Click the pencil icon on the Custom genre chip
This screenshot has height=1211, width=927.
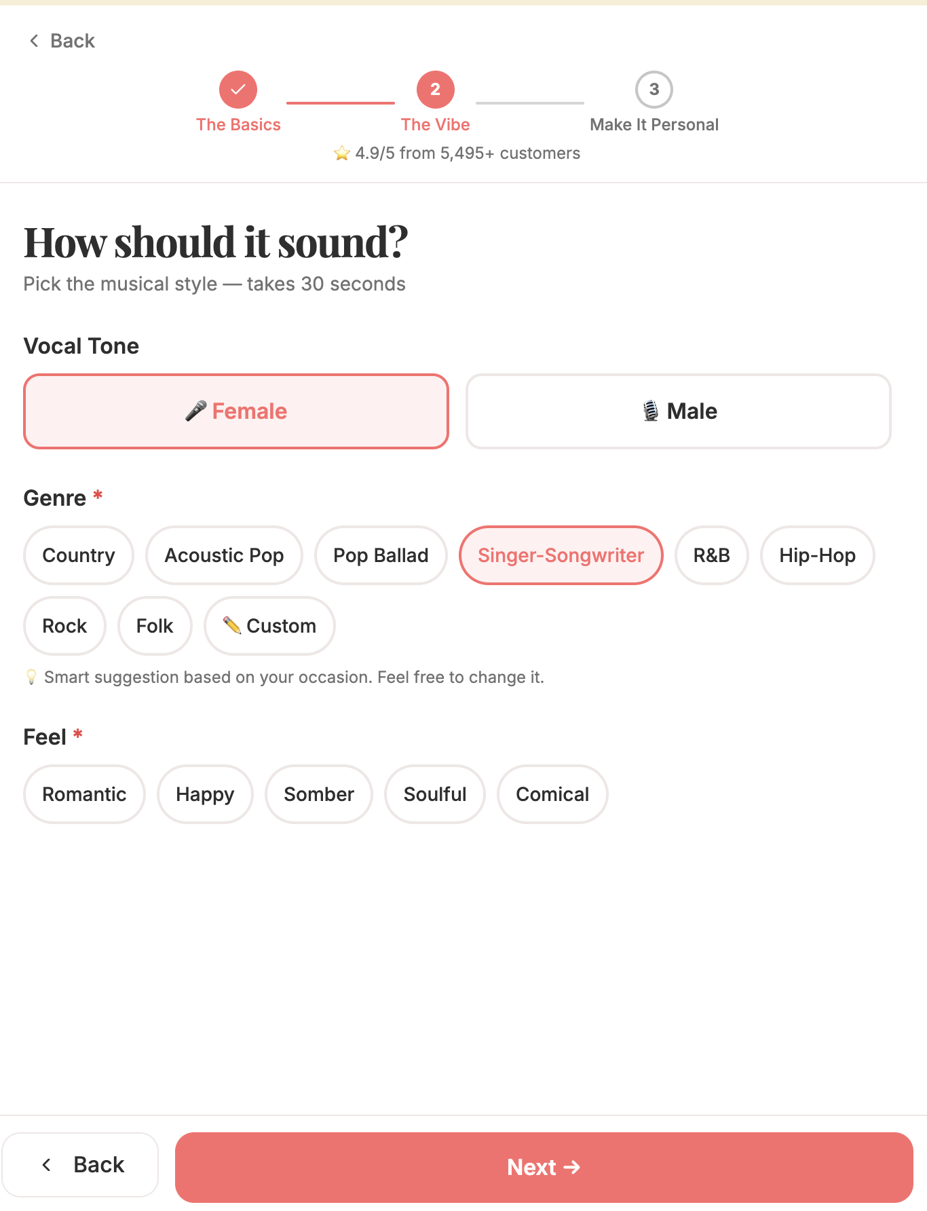[x=232, y=626]
